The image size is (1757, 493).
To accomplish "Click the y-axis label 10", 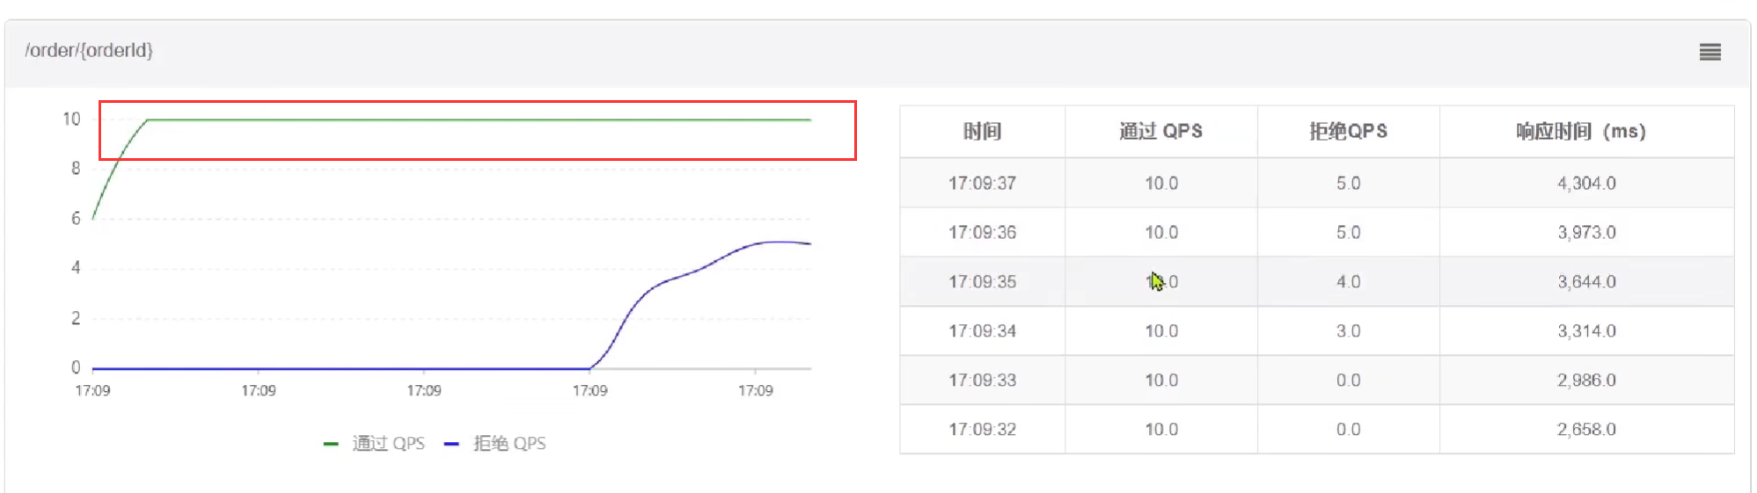I will click(71, 120).
